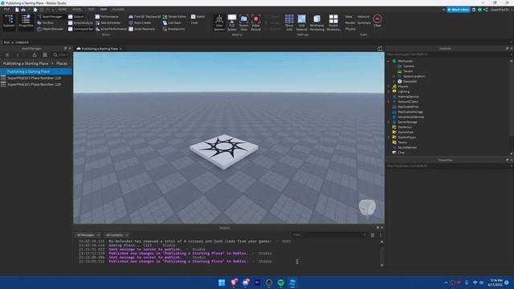Show Network stats

coord(363,16)
